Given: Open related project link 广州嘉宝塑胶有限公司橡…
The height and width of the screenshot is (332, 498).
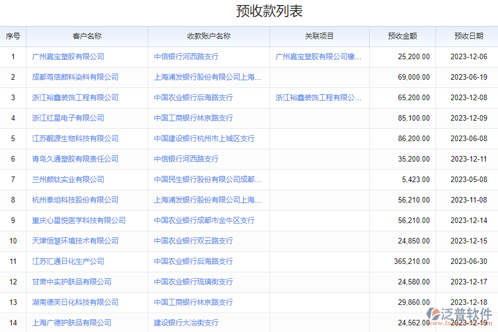Looking at the screenshot, I should pos(319,56).
